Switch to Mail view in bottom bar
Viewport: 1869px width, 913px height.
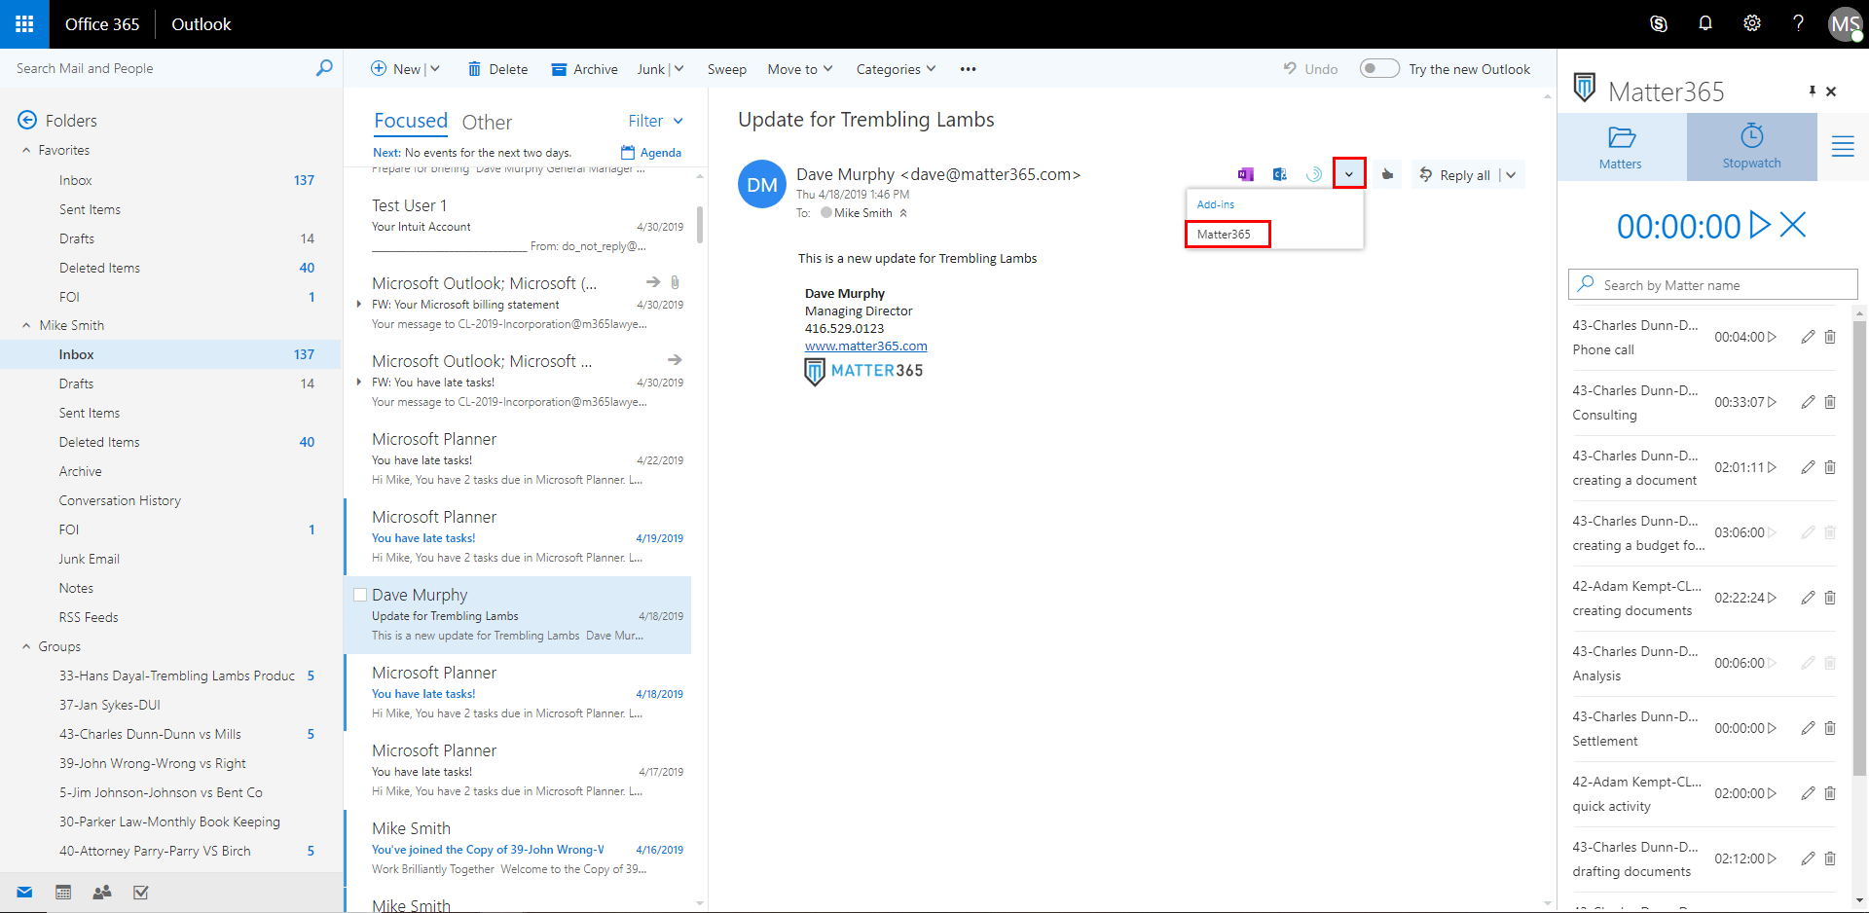click(24, 893)
